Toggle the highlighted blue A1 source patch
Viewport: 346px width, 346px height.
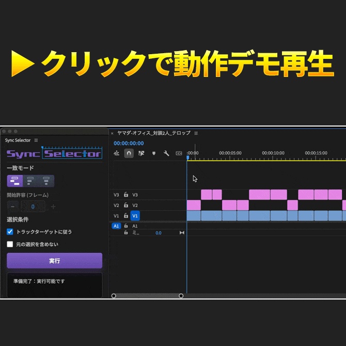pyautogui.click(x=116, y=226)
